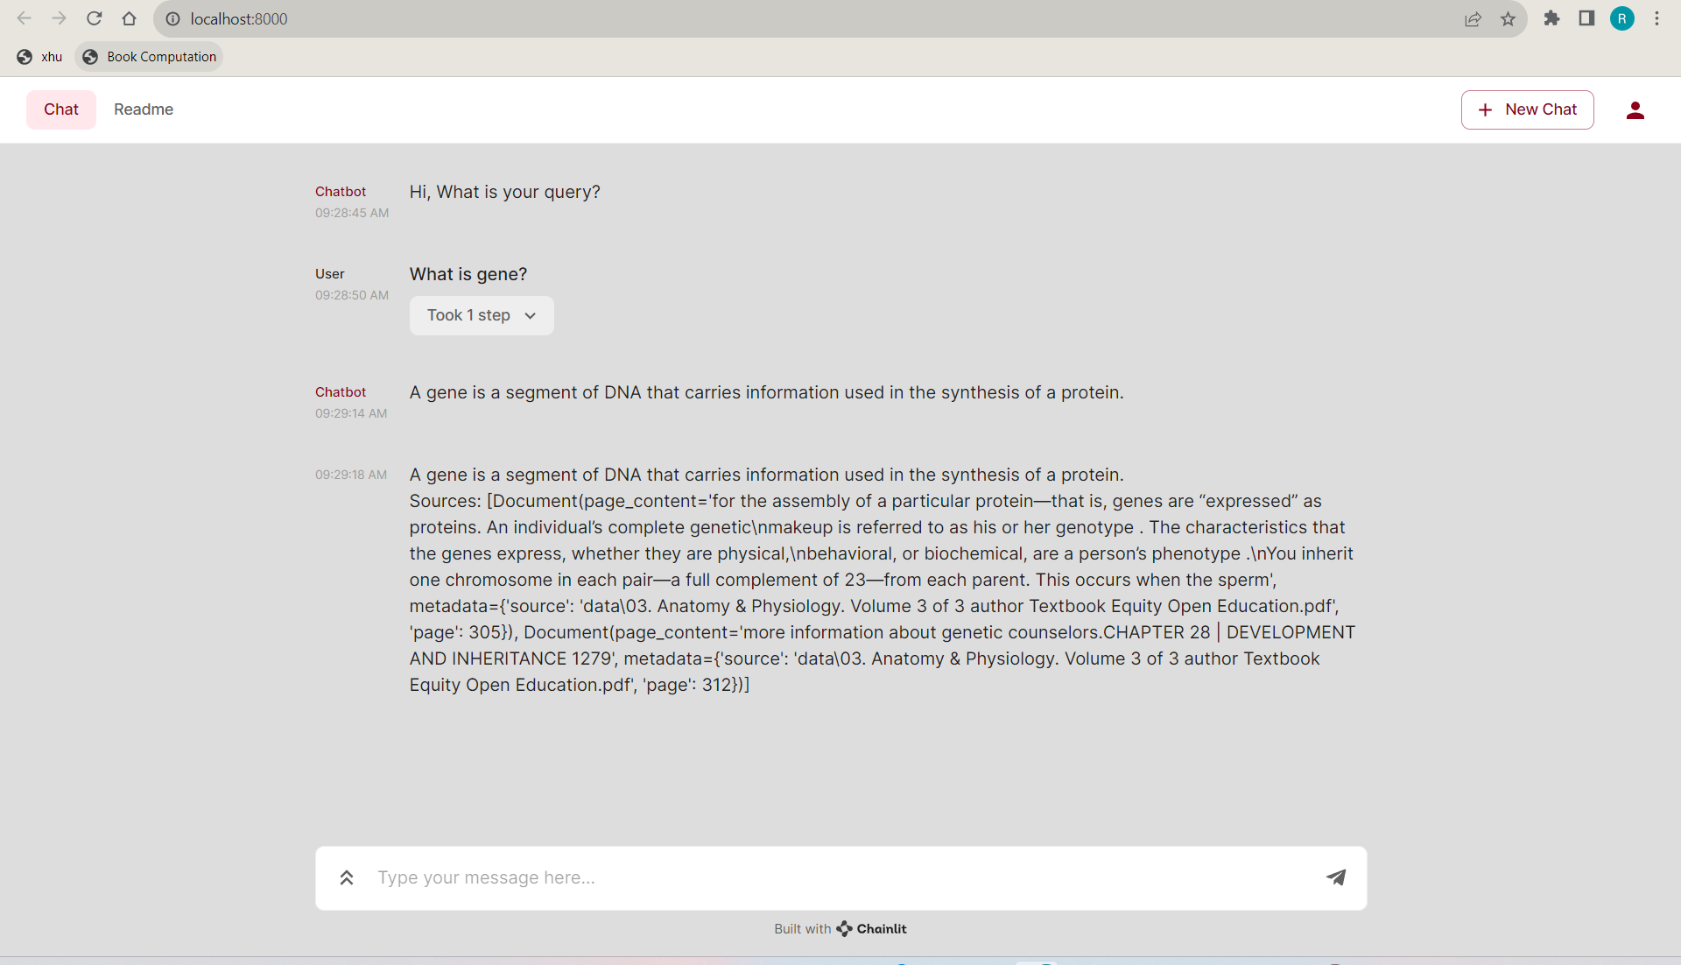Viewport: 1681px width, 965px height.
Task: Open the share icon in the address bar
Action: (1474, 18)
